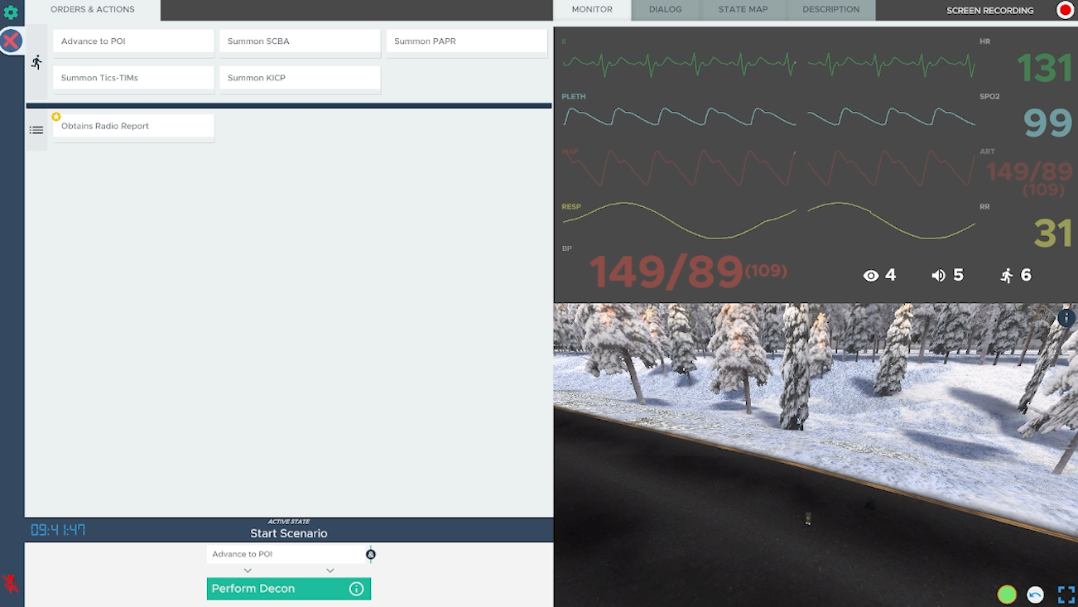Click the Summon SCBA action button
Viewport: 1078px width, 607px height.
pyautogui.click(x=300, y=41)
